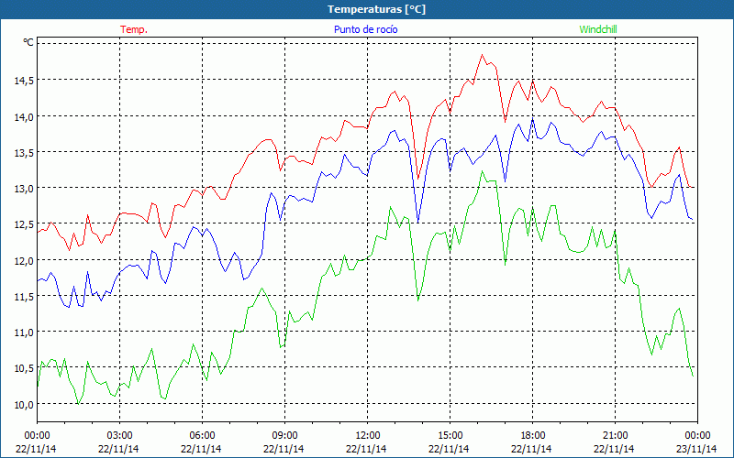Click the 06:00 time axis label
Viewport: 734px width, 458px height.
pyautogui.click(x=202, y=436)
